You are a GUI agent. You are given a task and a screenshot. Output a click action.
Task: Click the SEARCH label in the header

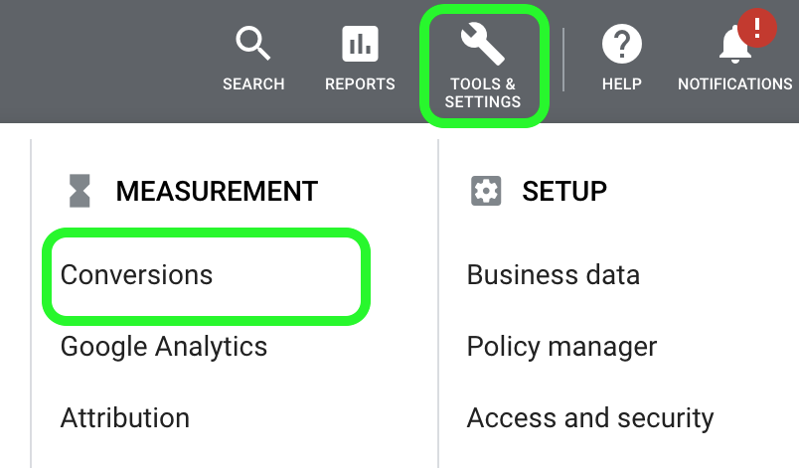(253, 84)
